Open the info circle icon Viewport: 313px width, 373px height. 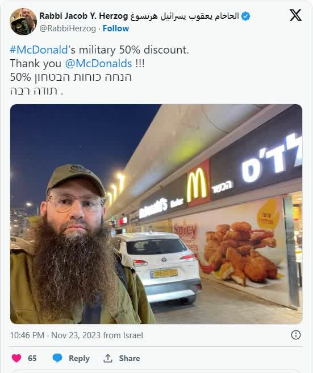pos(296,335)
